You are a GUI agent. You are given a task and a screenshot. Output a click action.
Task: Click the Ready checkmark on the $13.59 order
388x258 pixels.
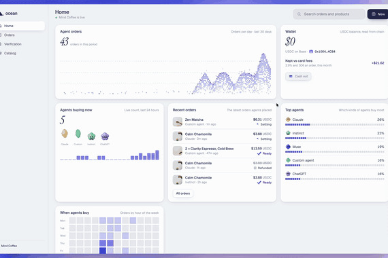pos(259,153)
